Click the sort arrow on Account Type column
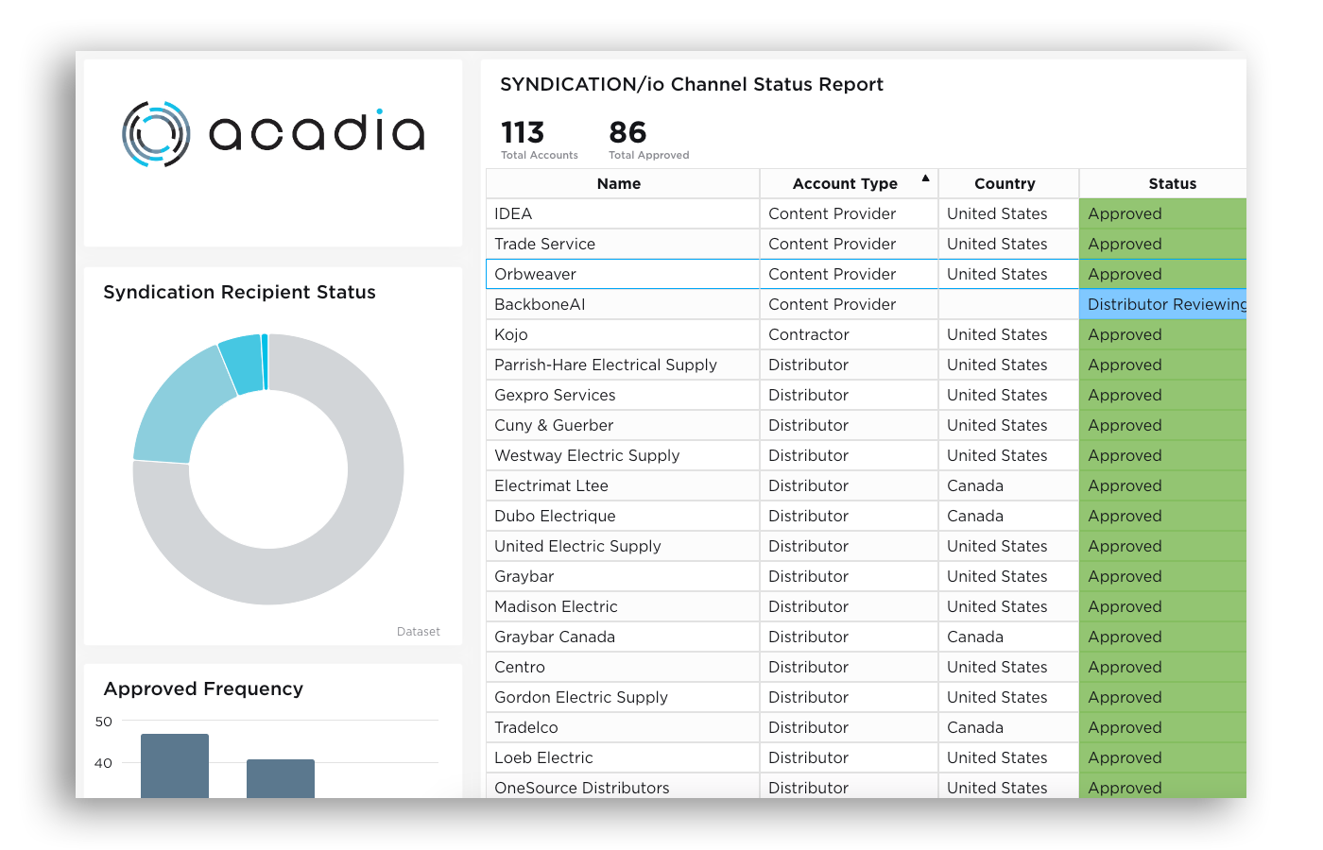This screenshot has width=1323, height=850. 925,178
